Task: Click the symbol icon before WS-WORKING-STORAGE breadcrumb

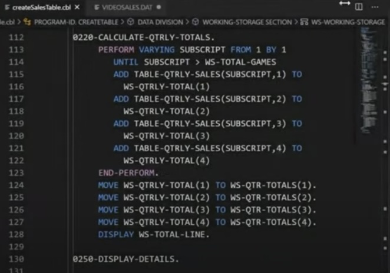Action: pyautogui.click(x=304, y=22)
